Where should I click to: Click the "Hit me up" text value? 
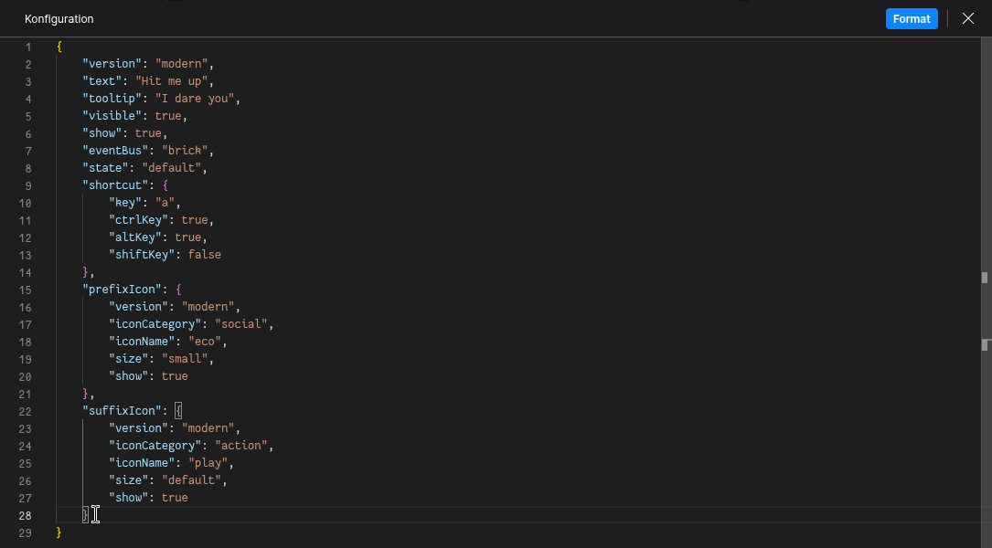click(x=174, y=81)
